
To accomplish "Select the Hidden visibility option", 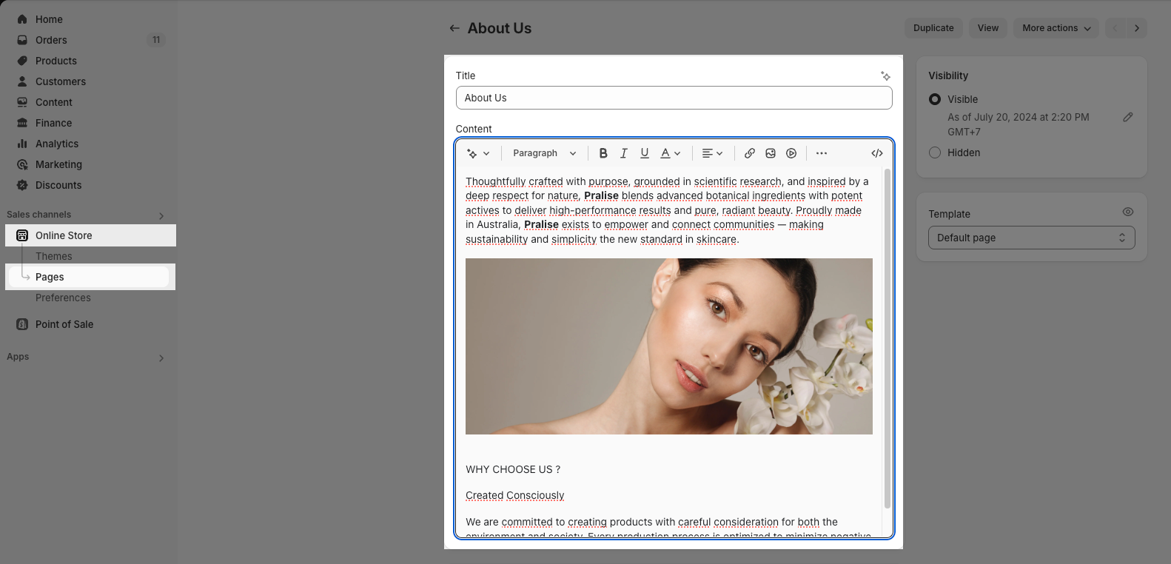I will (935, 152).
